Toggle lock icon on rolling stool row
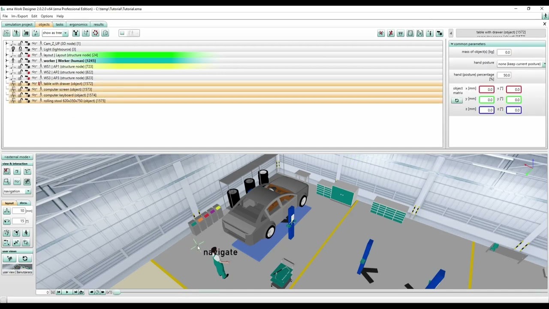549x309 pixels. pyautogui.click(x=20, y=101)
